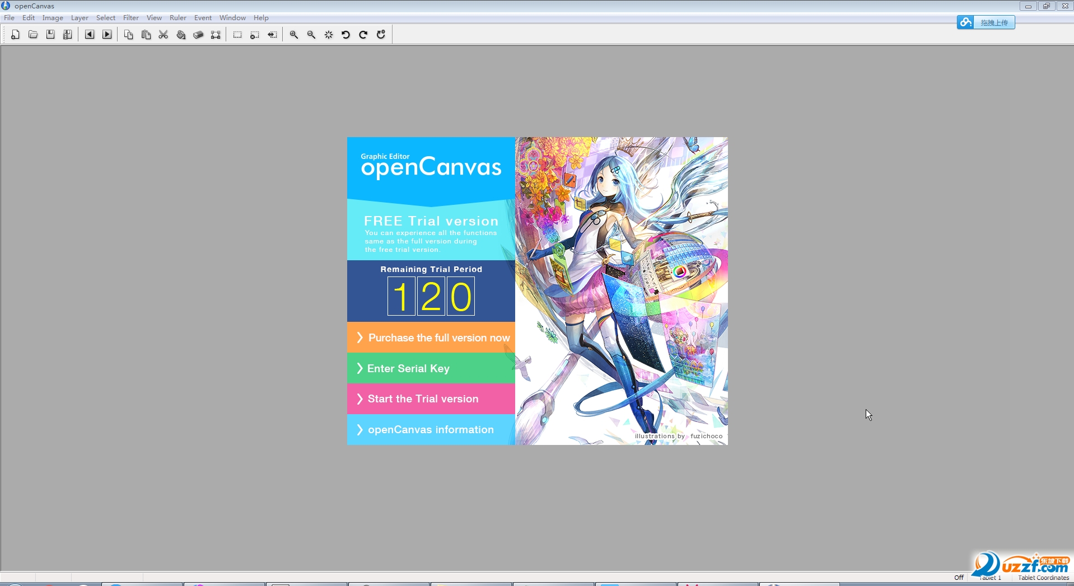Image resolution: width=1074 pixels, height=586 pixels.
Task: Save the current document
Action: pos(50,35)
